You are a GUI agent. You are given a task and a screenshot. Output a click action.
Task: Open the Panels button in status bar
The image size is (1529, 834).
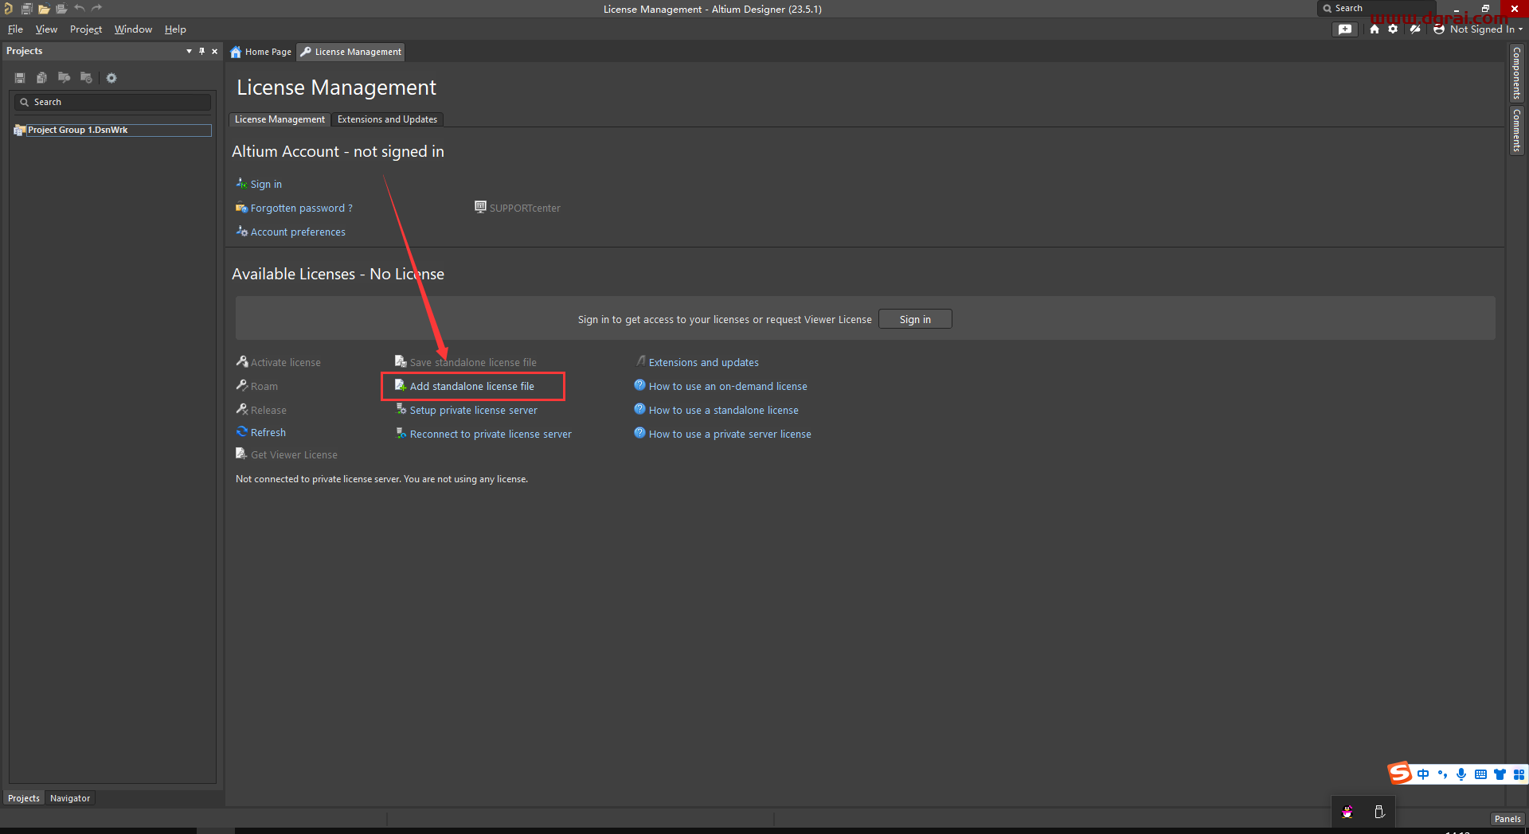(1507, 819)
